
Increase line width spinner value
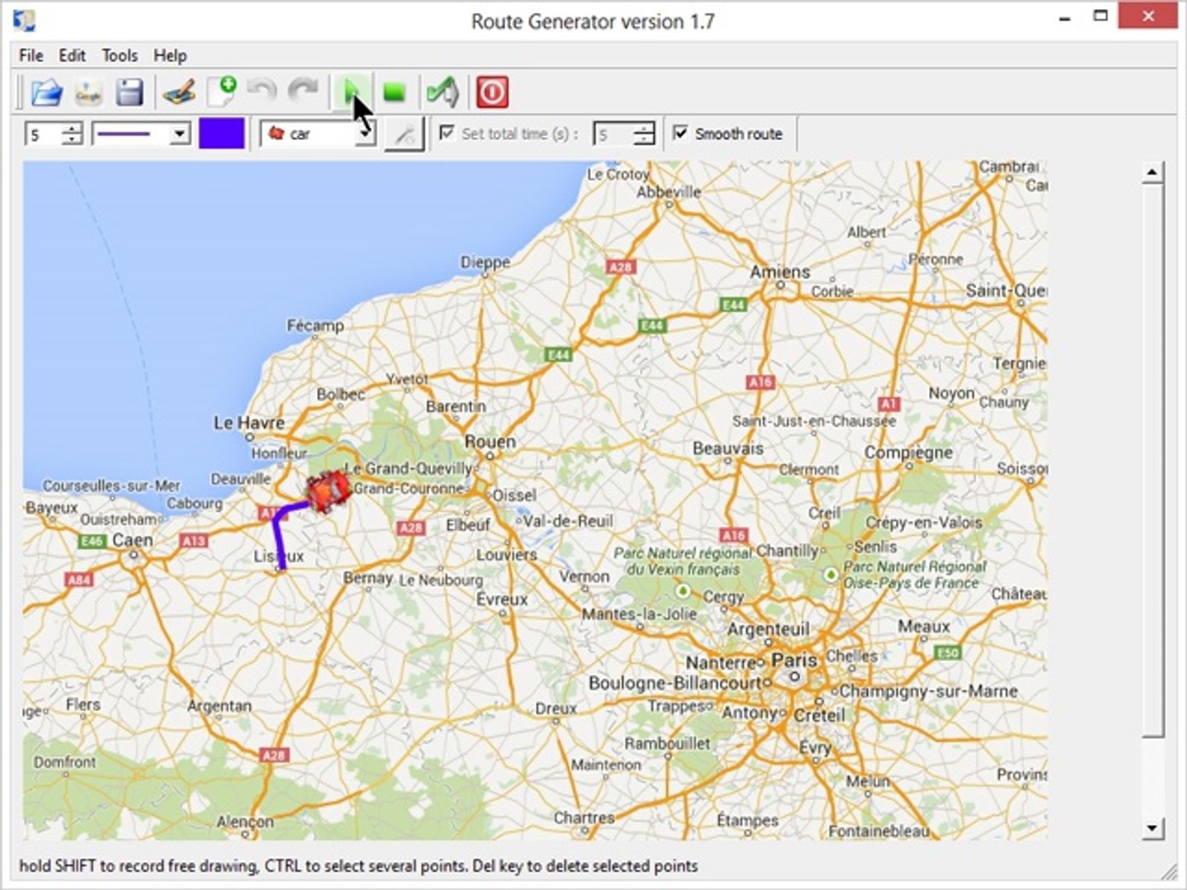point(73,128)
